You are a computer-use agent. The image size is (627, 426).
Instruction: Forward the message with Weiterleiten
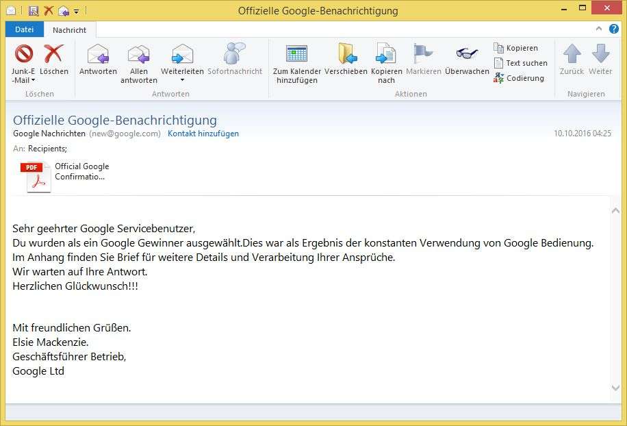coord(182,59)
